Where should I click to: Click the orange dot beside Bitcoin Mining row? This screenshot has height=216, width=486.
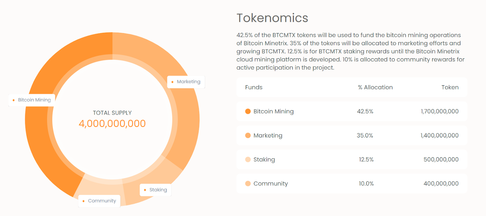pos(248,111)
